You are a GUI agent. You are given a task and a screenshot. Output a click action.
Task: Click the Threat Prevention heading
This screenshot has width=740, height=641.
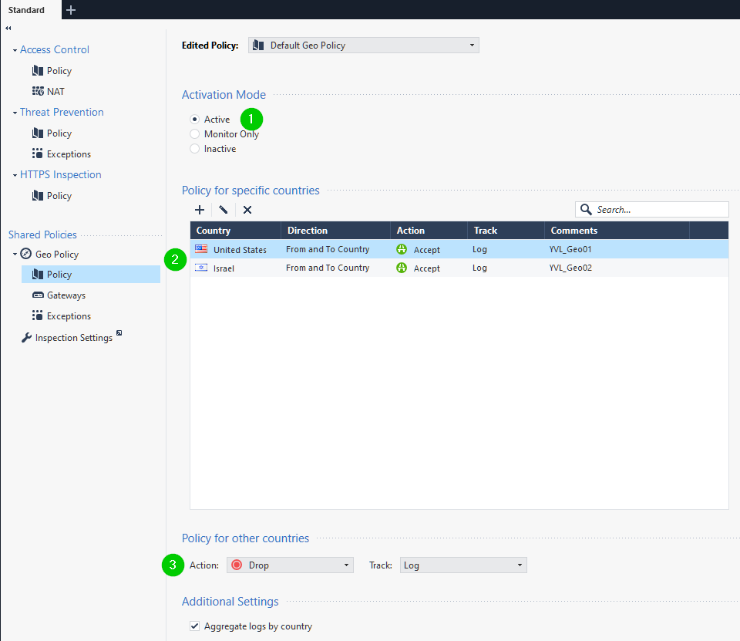(x=62, y=112)
